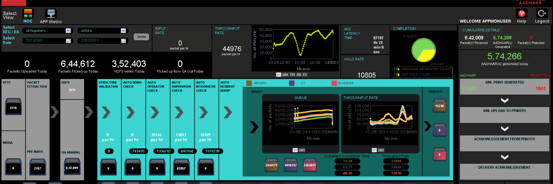Select 8H on dedup THROUGHPUT RATE chart
The image size is (553, 184).
pos(374,150)
